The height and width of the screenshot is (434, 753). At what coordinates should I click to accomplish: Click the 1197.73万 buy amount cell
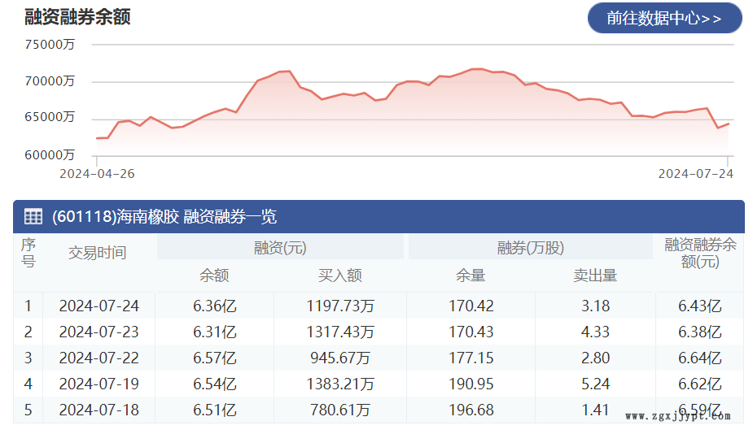[340, 306]
